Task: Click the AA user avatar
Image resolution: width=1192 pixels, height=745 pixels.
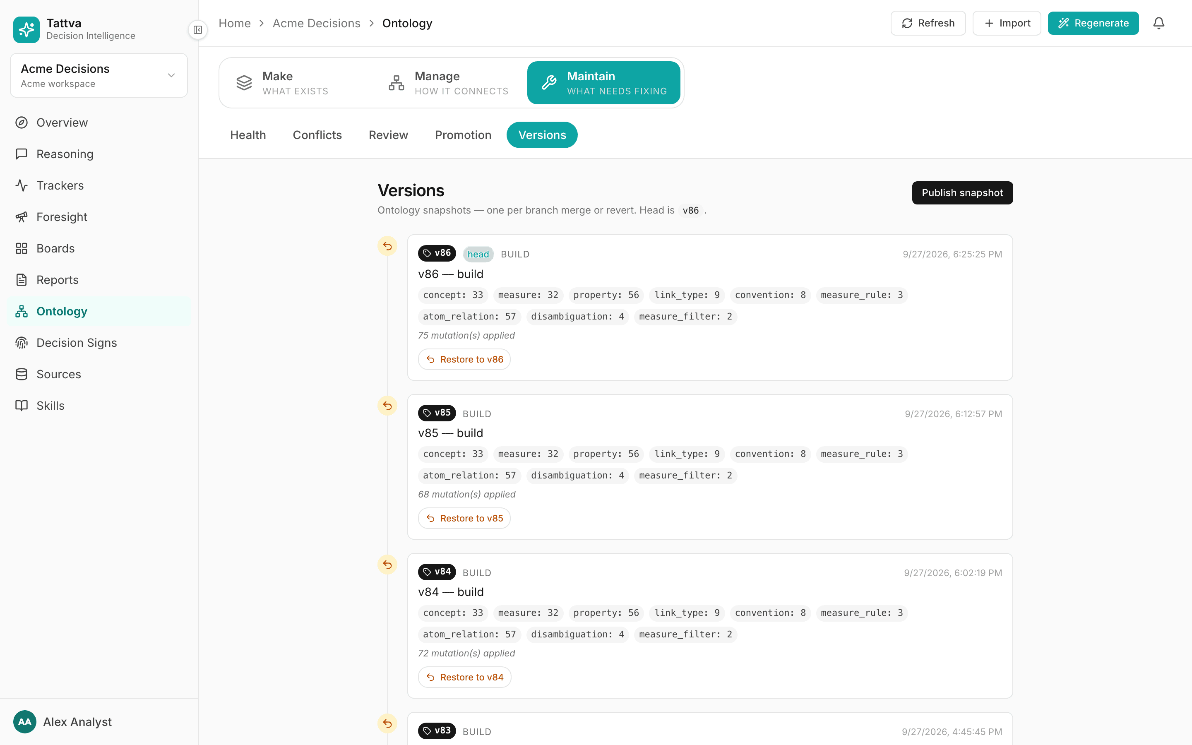Action: (25, 722)
